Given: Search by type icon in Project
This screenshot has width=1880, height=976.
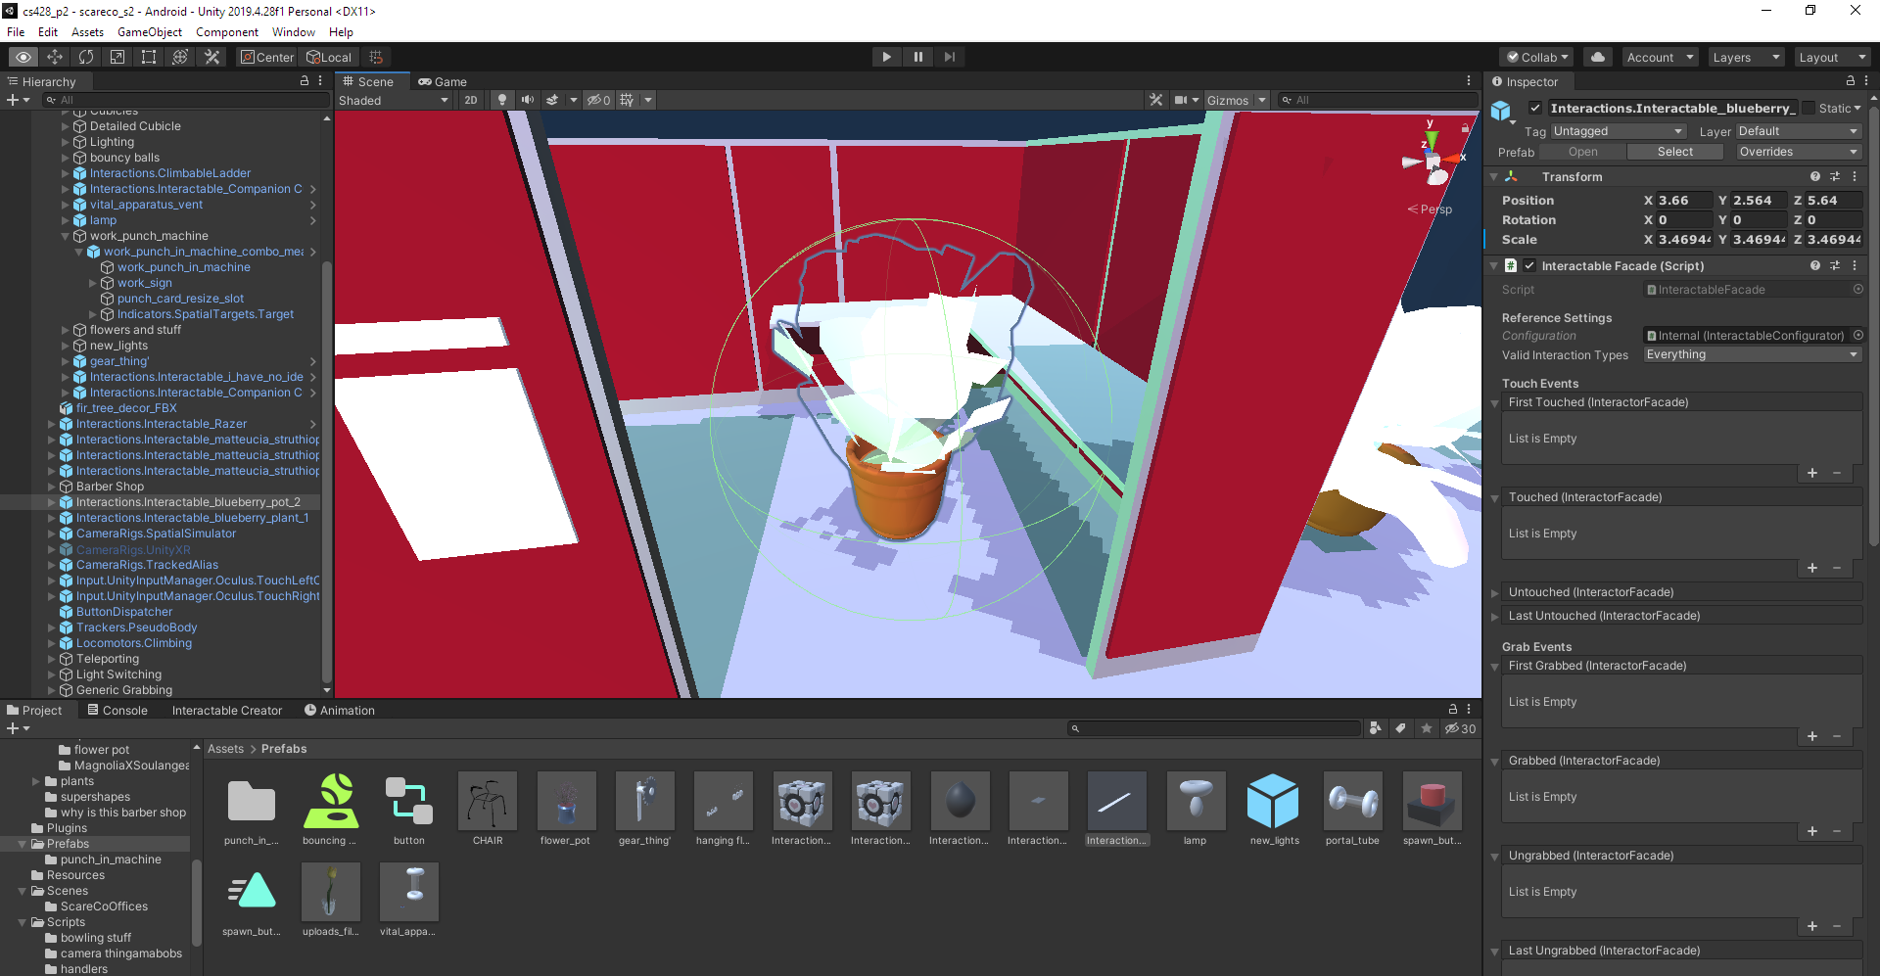Looking at the screenshot, I should pyautogui.click(x=1376, y=728).
